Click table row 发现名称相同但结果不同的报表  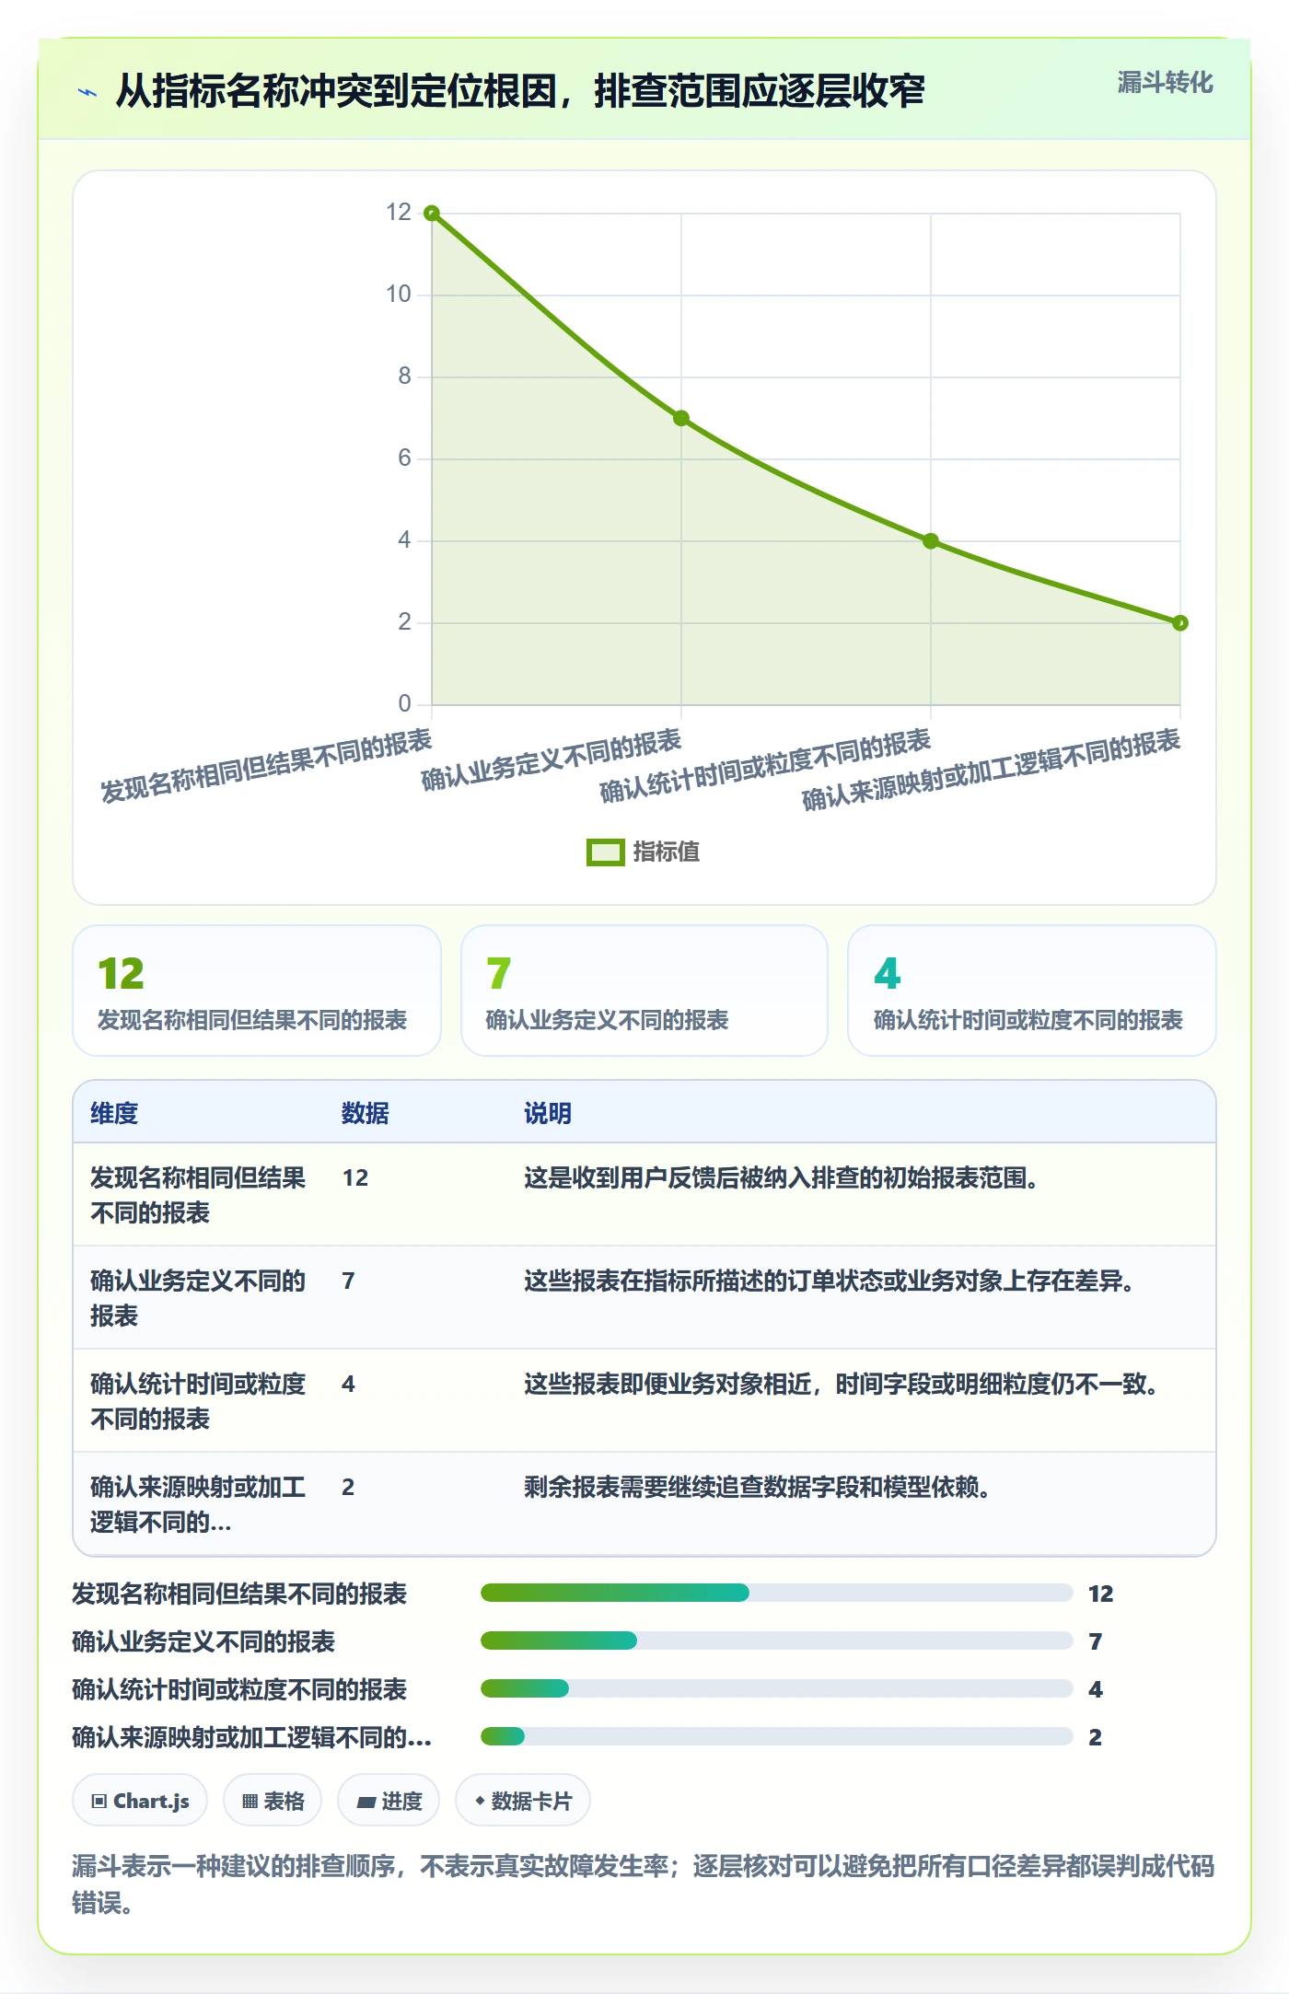coord(644,1195)
